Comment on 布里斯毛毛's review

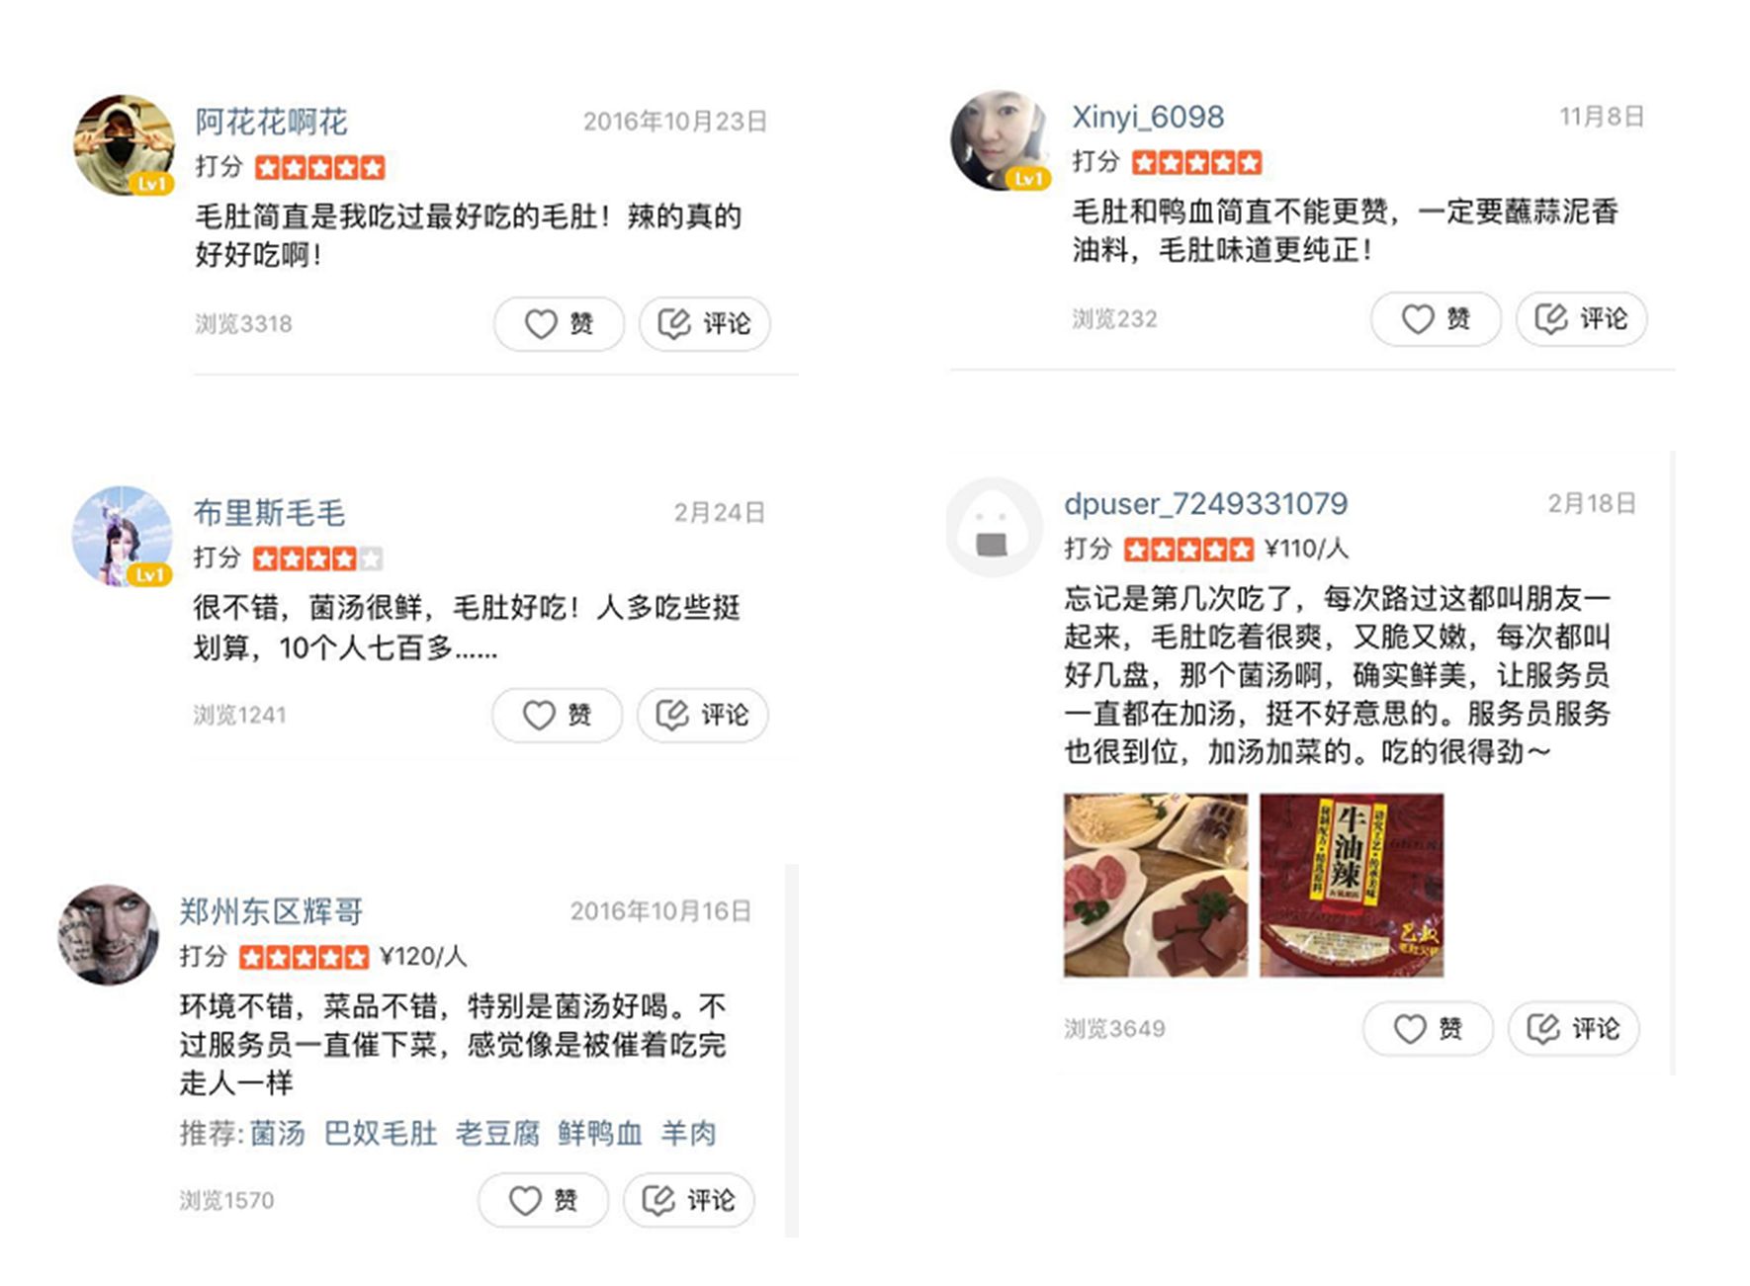[702, 715]
